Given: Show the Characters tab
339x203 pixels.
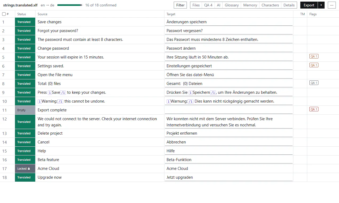Looking at the screenshot, I should 270,5.
